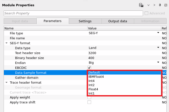Switch to the Settings tab
Screen dimensions: 169x112
pos(85,21)
